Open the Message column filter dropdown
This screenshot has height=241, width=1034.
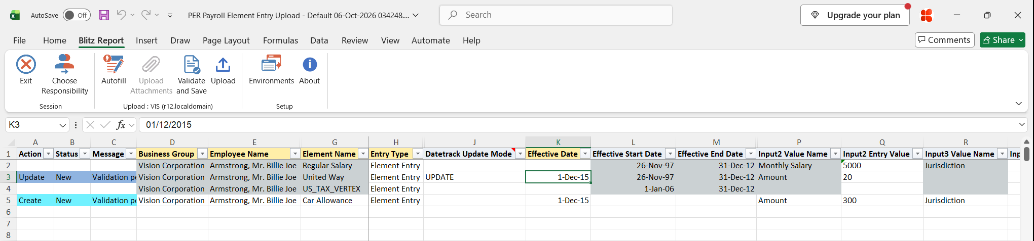point(131,154)
